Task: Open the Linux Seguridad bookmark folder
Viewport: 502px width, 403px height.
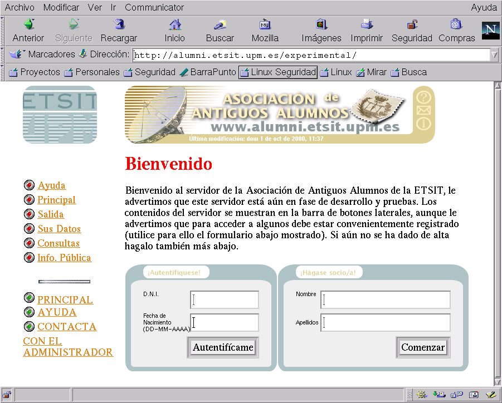Action: tap(277, 72)
